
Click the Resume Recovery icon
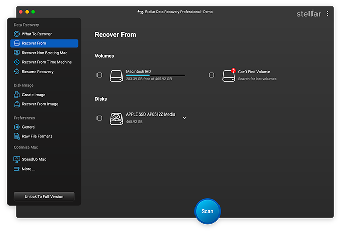(x=17, y=72)
